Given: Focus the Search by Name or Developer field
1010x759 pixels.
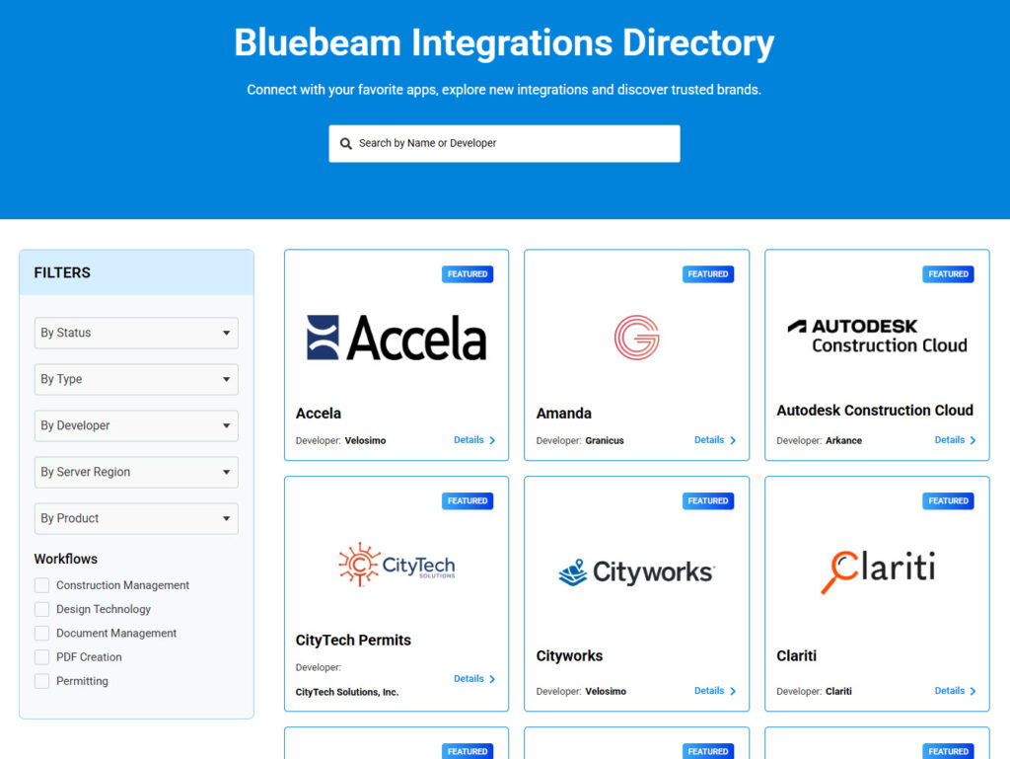Looking at the screenshot, I should pyautogui.click(x=504, y=144).
